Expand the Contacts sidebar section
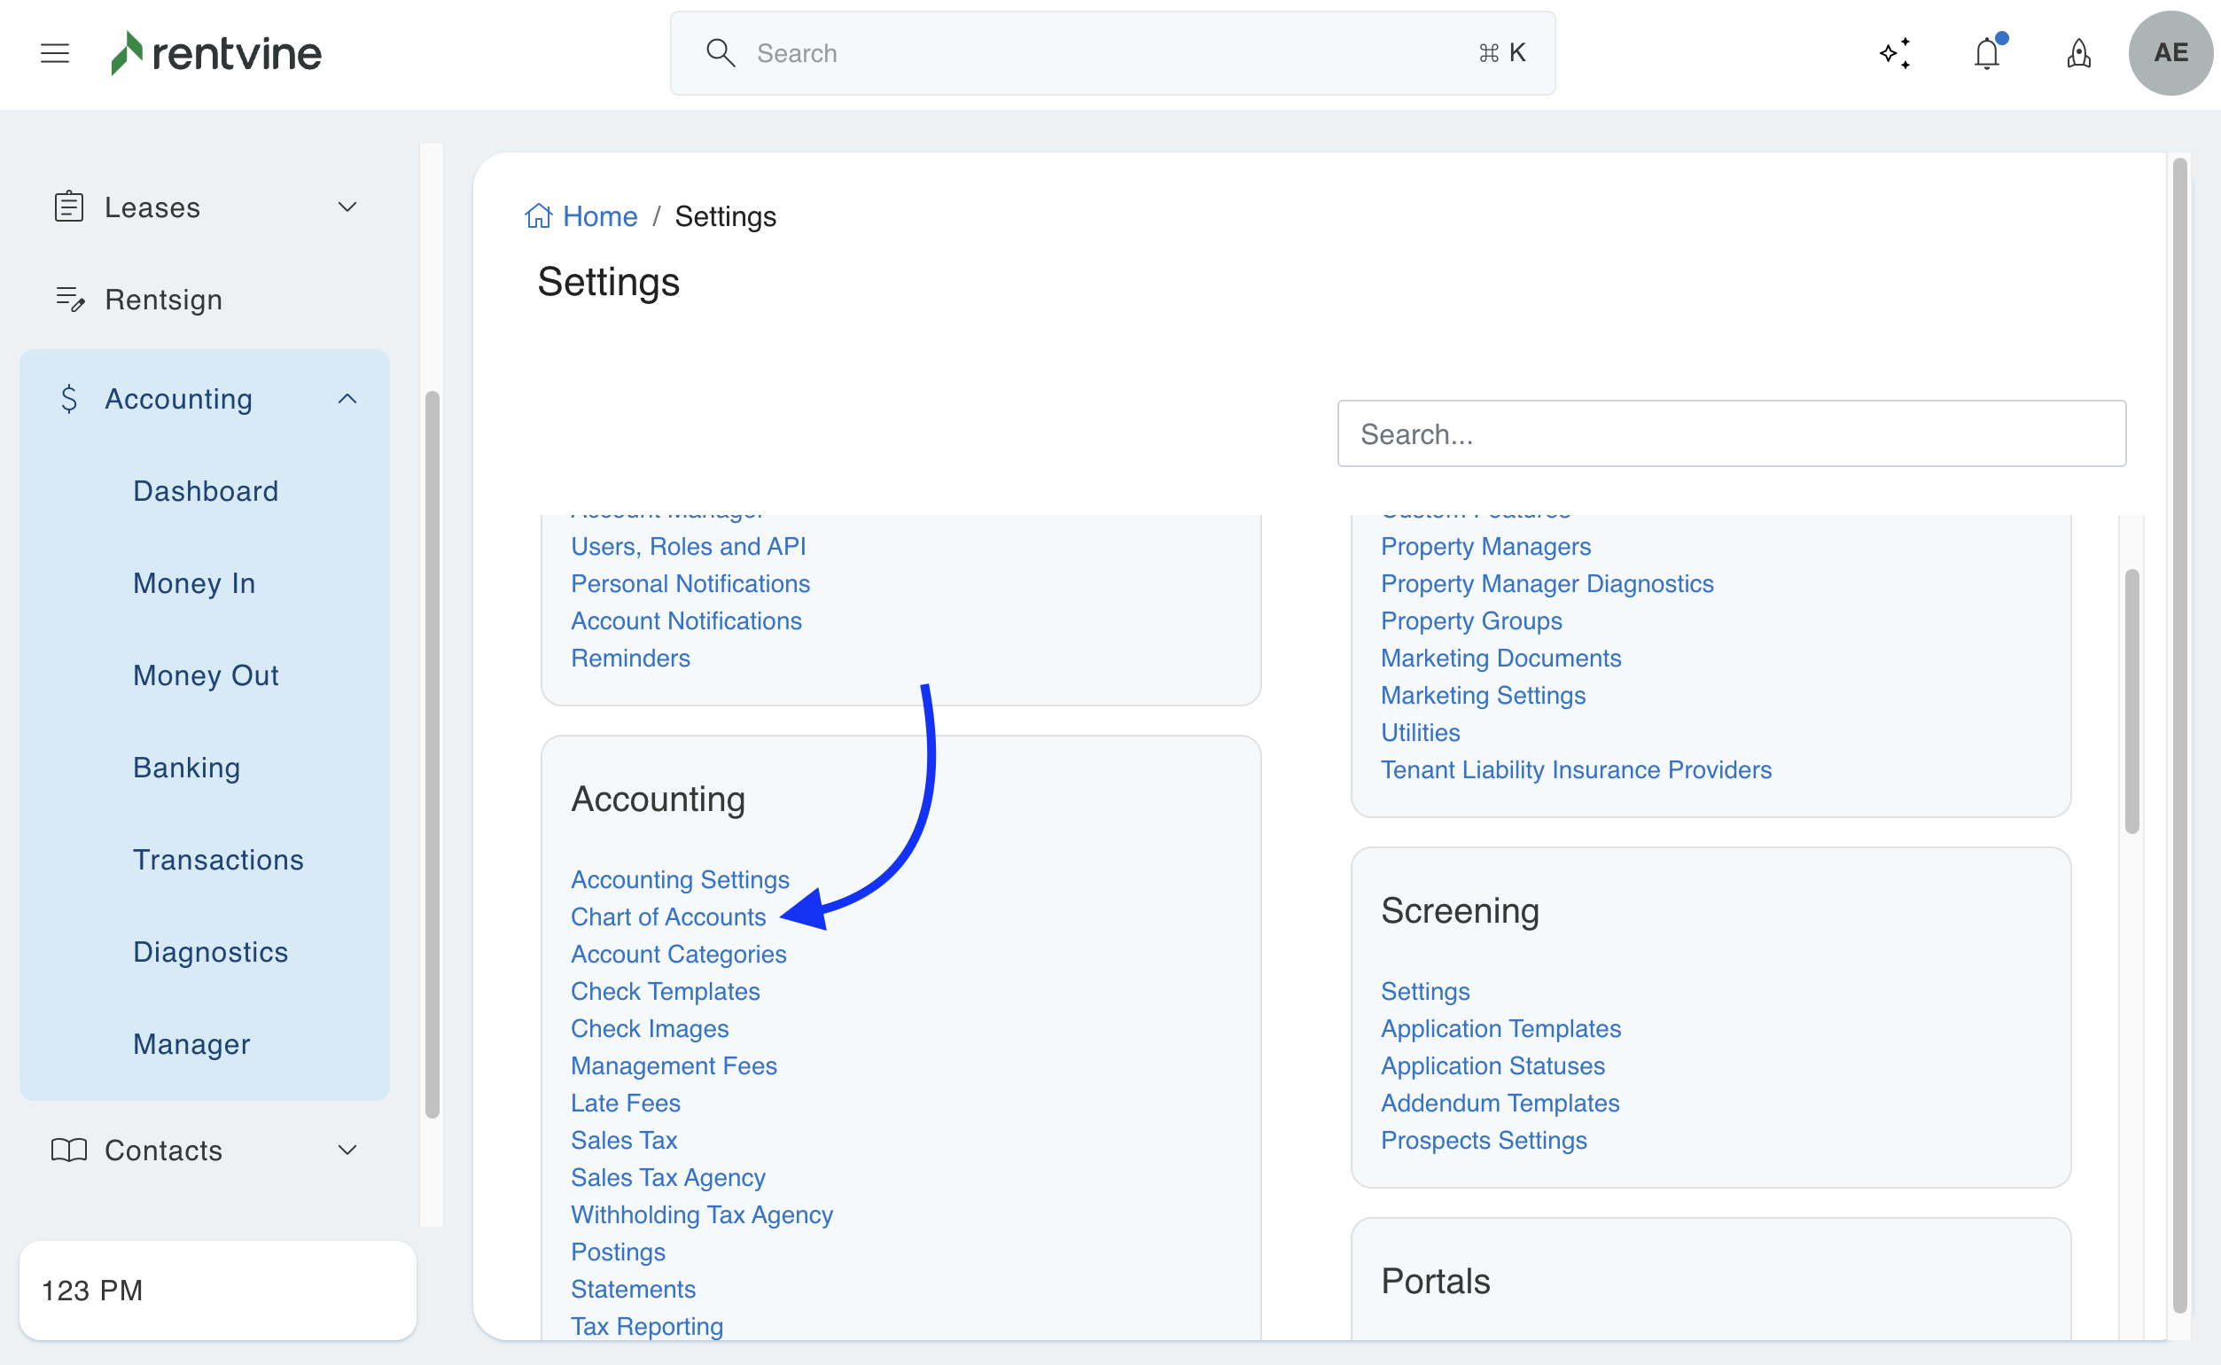 (347, 1150)
